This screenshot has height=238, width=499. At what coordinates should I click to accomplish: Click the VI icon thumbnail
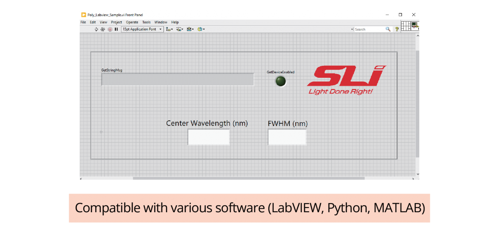coord(415,25)
